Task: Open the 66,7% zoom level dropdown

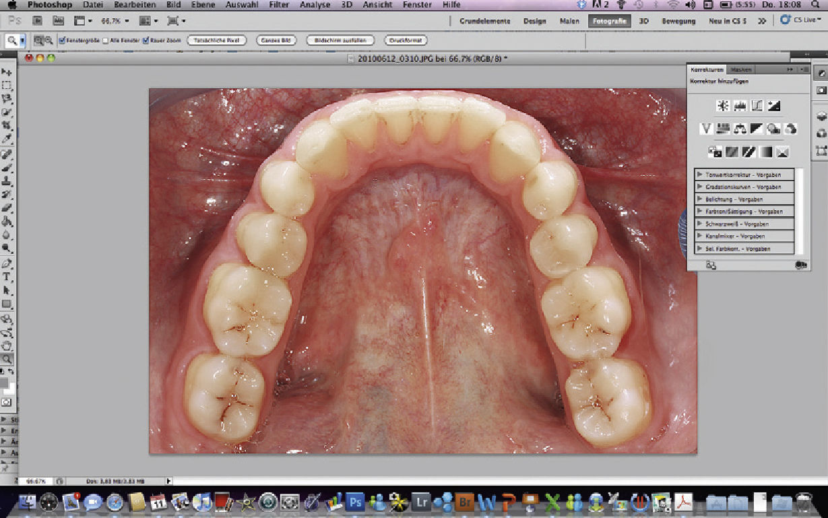Action: [115, 21]
